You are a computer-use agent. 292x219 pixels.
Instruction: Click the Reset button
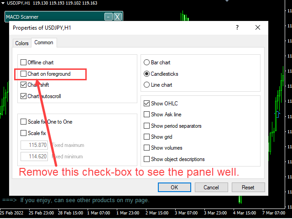click(x=248, y=187)
